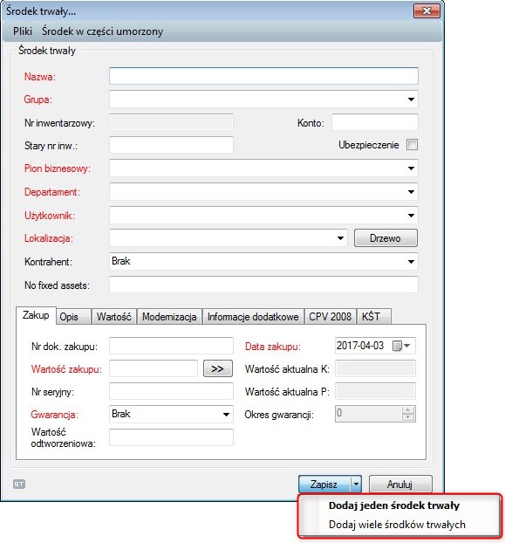
Task: Choose Dodaj wiele środków trwałych
Action: [397, 525]
